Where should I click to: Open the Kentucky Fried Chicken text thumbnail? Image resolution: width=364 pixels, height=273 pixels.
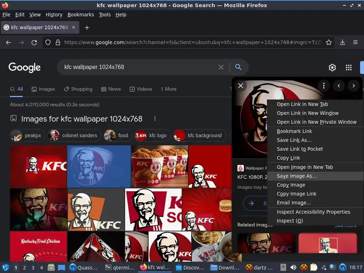click(x=38, y=246)
